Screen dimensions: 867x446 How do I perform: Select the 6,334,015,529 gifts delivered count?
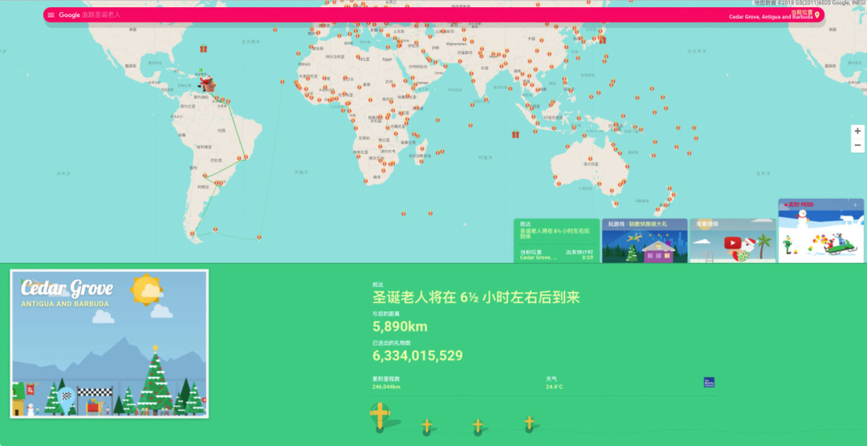(417, 356)
